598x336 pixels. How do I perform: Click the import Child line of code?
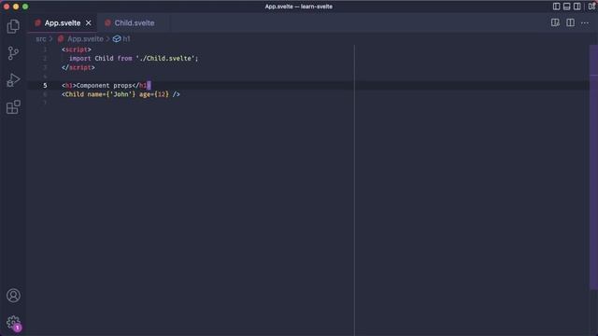(134, 58)
